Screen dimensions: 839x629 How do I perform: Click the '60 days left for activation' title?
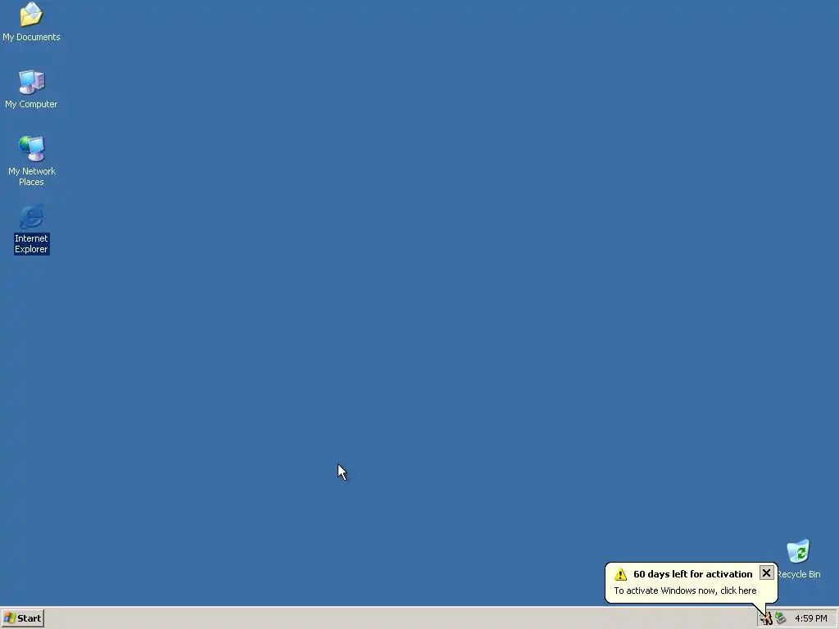pyautogui.click(x=692, y=574)
